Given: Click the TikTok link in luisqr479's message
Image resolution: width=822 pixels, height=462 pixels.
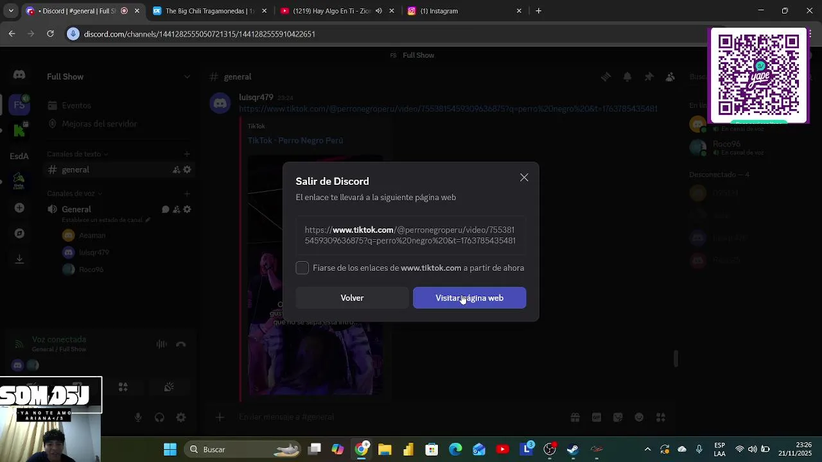Looking at the screenshot, I should [x=448, y=109].
